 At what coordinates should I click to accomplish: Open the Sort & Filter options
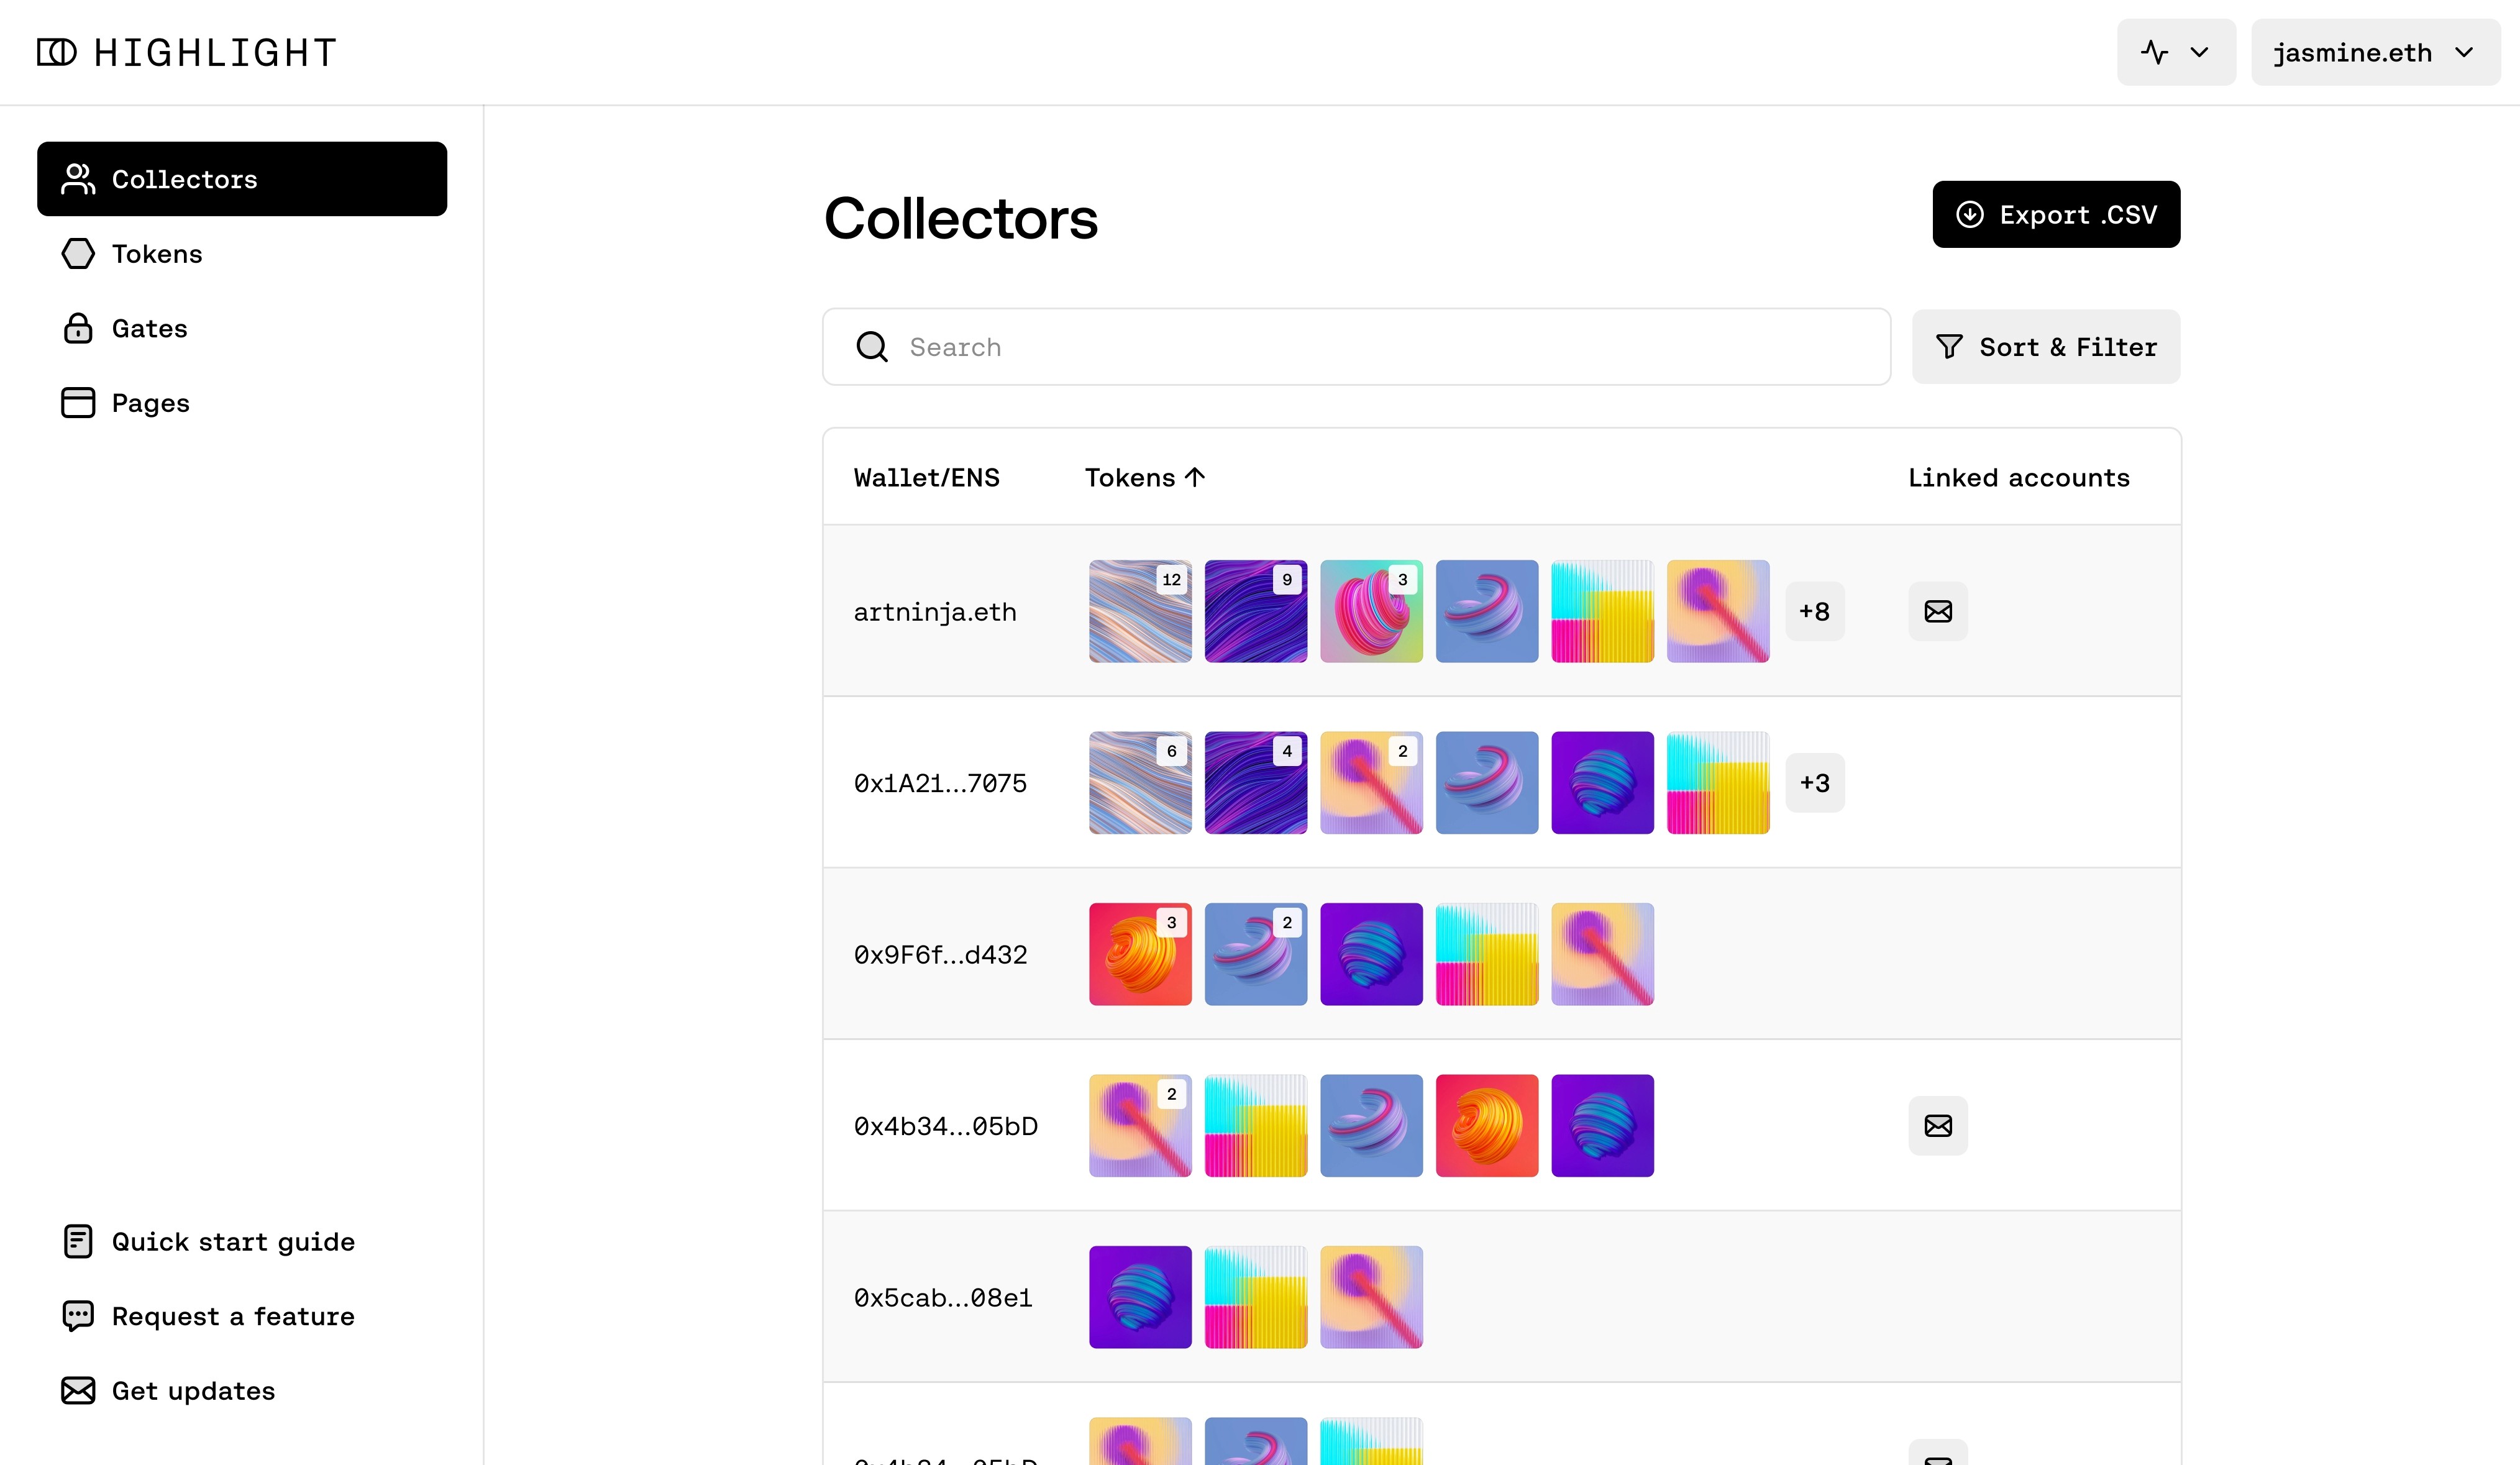tap(2046, 347)
